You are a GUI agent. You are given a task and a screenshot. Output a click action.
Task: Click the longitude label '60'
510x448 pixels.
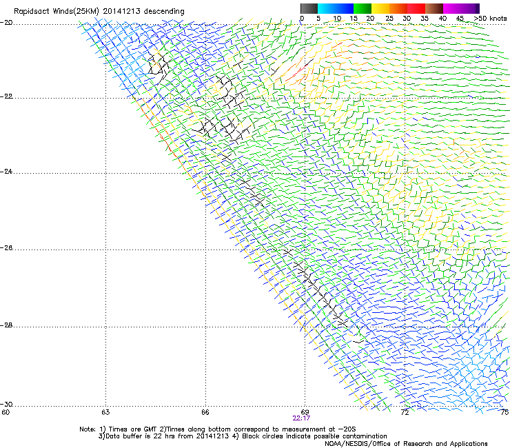[6, 412]
